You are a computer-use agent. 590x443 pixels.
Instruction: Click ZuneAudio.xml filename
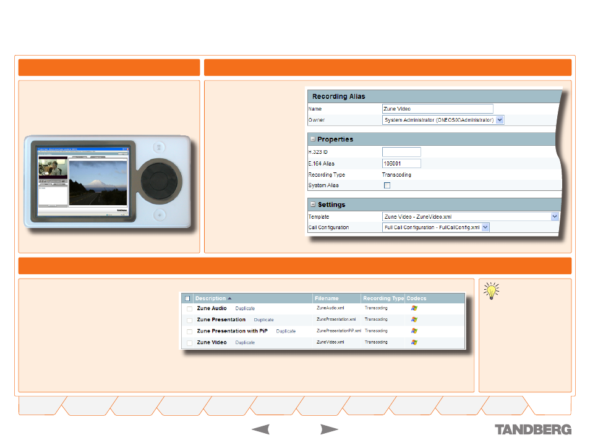(330, 308)
